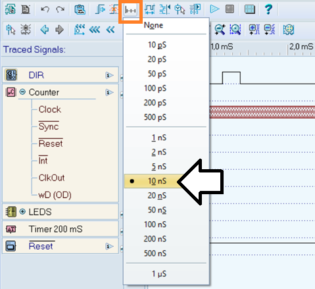Viewport: 315px width, 289px height.
Task: Click the chip with dotted burst icon
Action: pyautogui.click(x=26, y=30)
